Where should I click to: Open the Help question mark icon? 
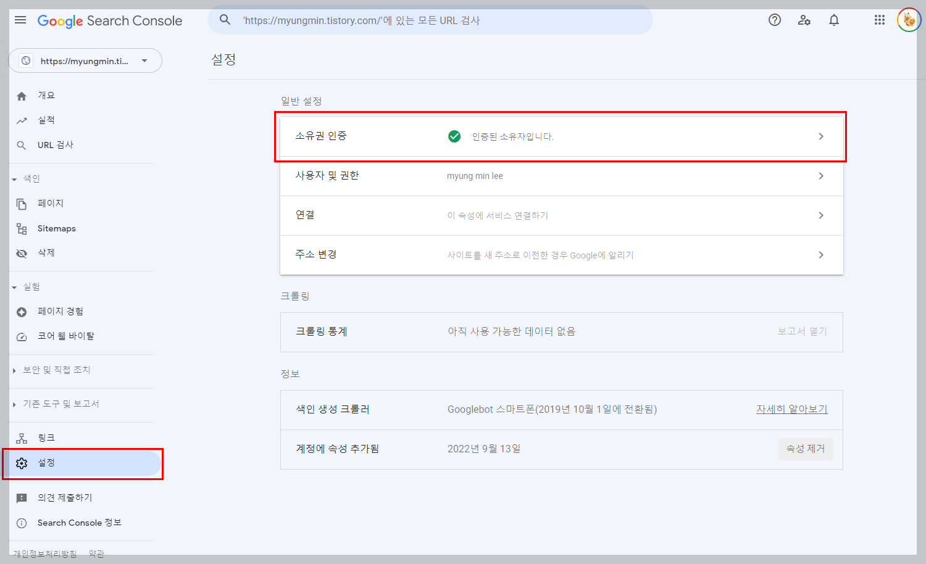coord(775,20)
